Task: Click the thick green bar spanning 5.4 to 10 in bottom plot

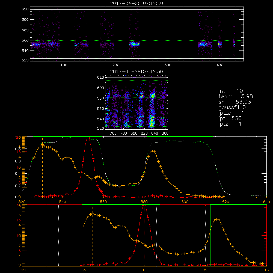Action: pos(239,205)
